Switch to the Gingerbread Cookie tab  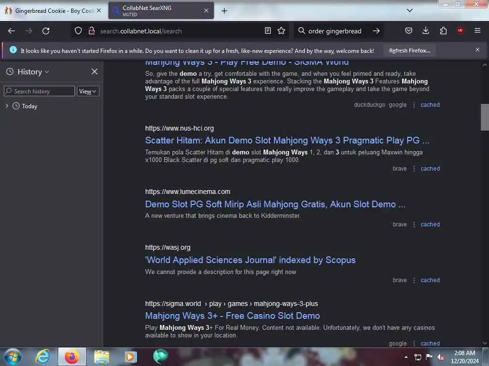point(53,11)
